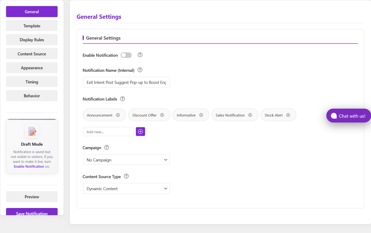Image resolution: width=371 pixels, height=233 pixels.
Task: Click the Draft Mode title text
Action: tap(32, 144)
